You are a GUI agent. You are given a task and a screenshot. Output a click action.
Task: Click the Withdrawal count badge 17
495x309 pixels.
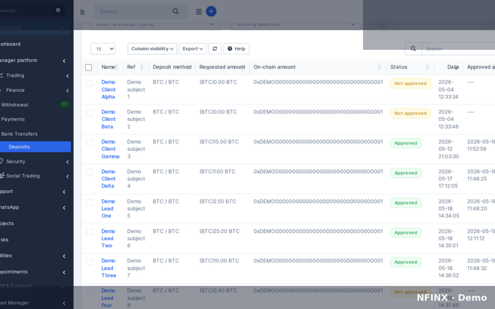64,105
